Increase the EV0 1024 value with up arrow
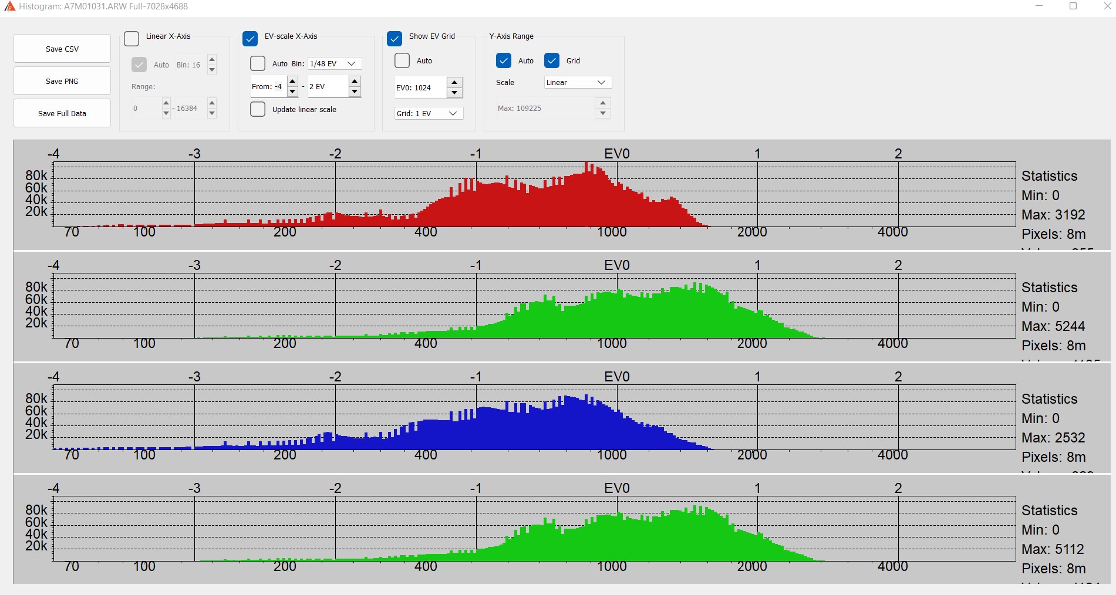The image size is (1116, 595). pyautogui.click(x=454, y=82)
